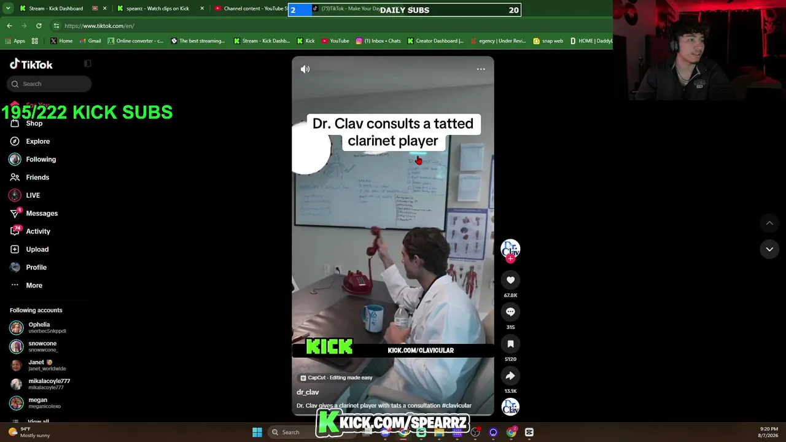Go back in the browser
The image size is (786, 442).
click(9, 26)
